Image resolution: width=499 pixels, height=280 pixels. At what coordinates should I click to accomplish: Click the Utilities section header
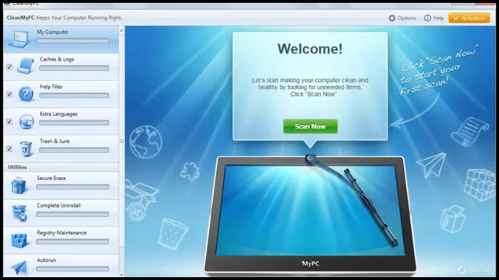pos(17,167)
